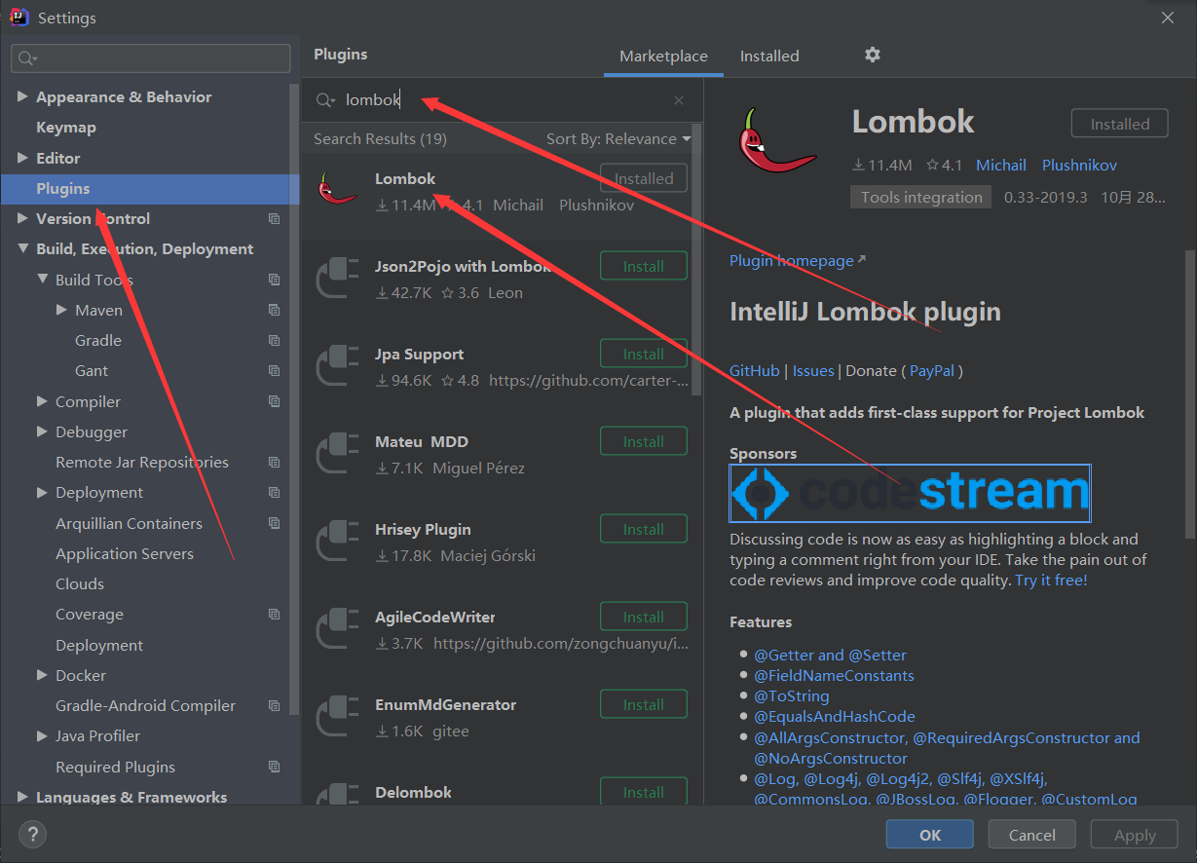Install Json2Pojo with Lombok plugin
The image size is (1197, 863).
(x=644, y=266)
